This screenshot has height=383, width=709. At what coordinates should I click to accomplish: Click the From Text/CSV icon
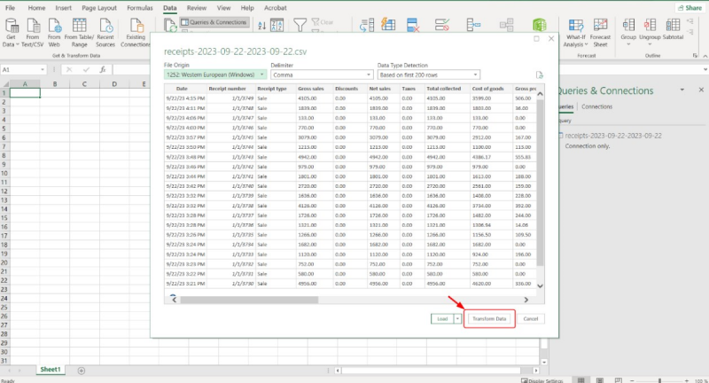[x=33, y=27]
